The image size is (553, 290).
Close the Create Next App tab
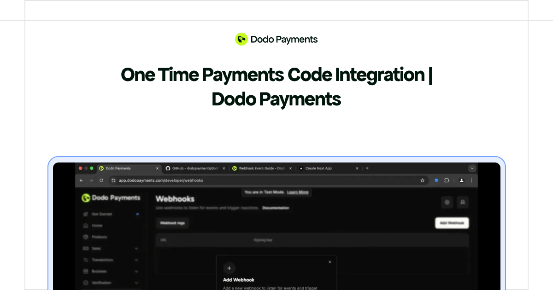point(357,168)
